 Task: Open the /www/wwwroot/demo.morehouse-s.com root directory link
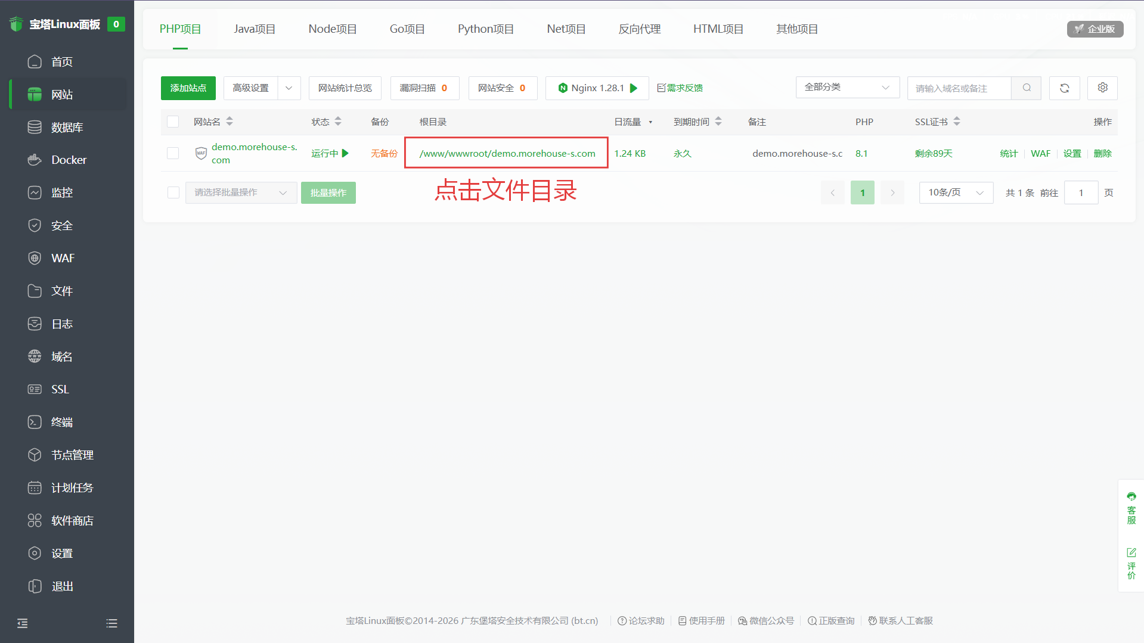point(507,153)
